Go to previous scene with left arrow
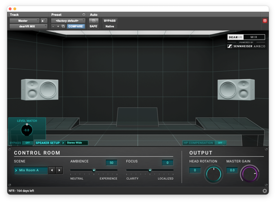The width and height of the screenshot is (276, 203). tap(52, 170)
